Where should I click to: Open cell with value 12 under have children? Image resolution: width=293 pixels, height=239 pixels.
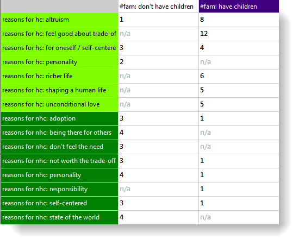239,34
